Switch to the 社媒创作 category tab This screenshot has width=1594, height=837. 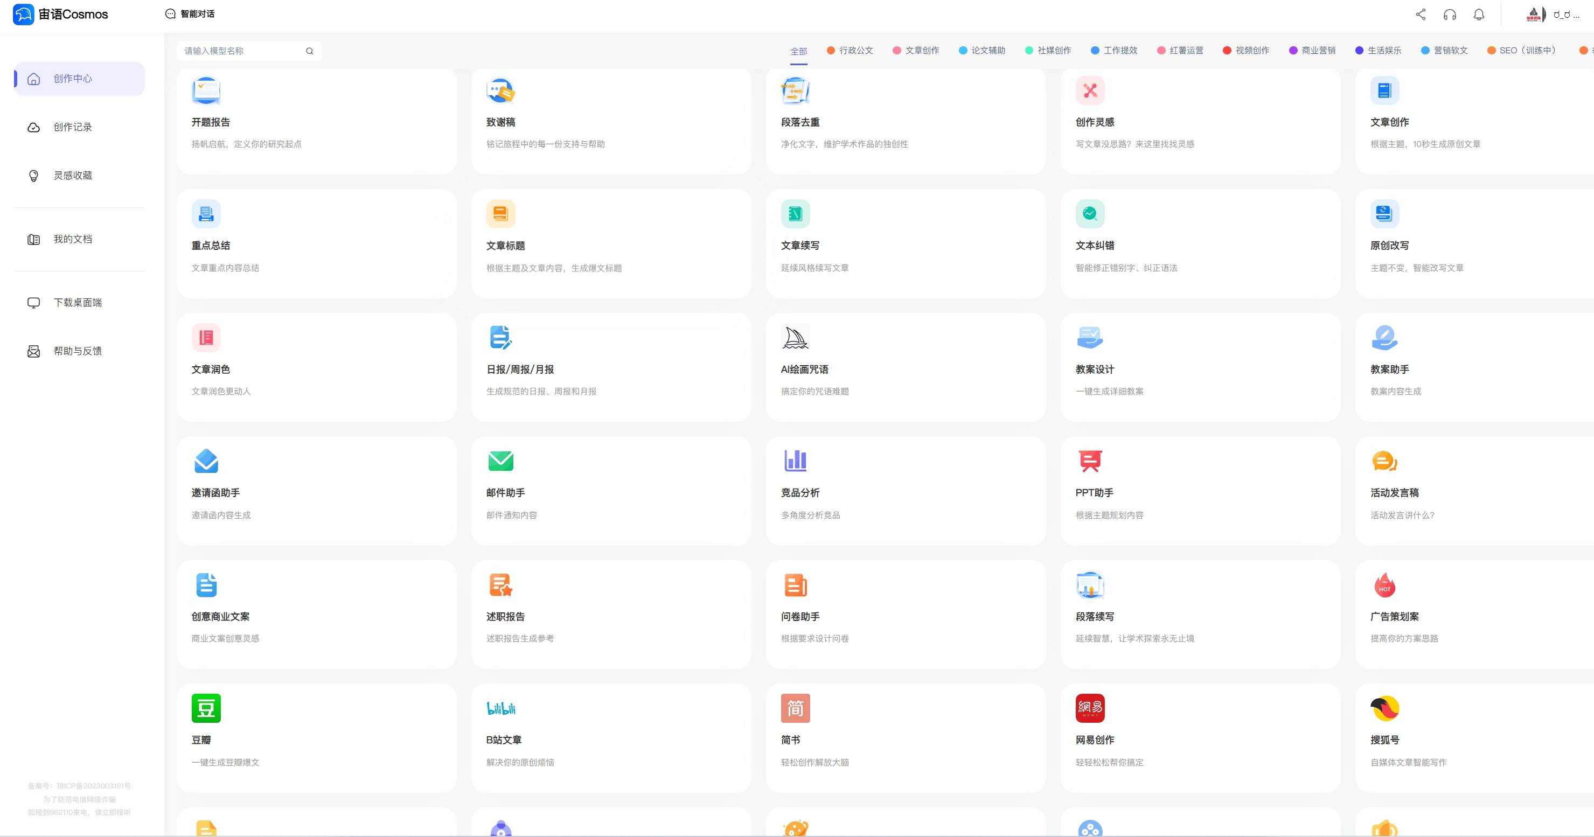(1048, 50)
